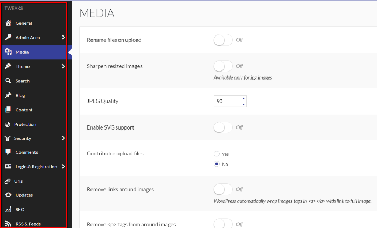Viewport: 377px width, 228px height.
Task: Expand Login & Registration submenu arrow
Action: pos(63,166)
